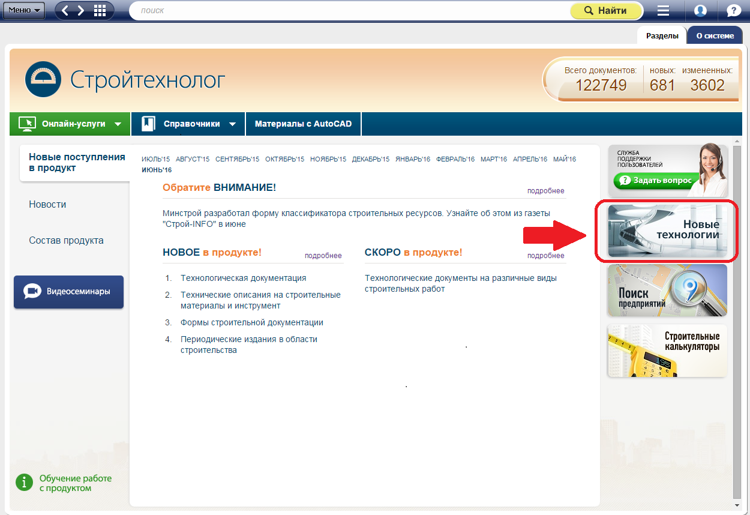
Task: Click the help question mark icon
Action: [x=733, y=11]
